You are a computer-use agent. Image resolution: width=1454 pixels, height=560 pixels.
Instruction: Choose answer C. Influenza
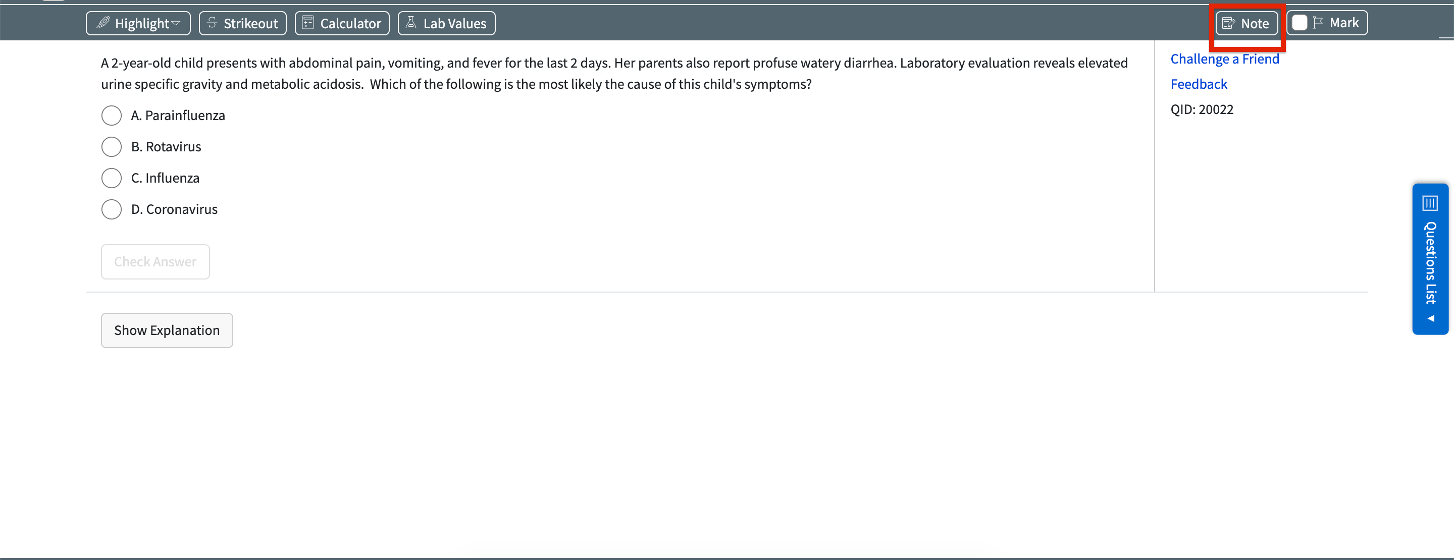(x=112, y=178)
